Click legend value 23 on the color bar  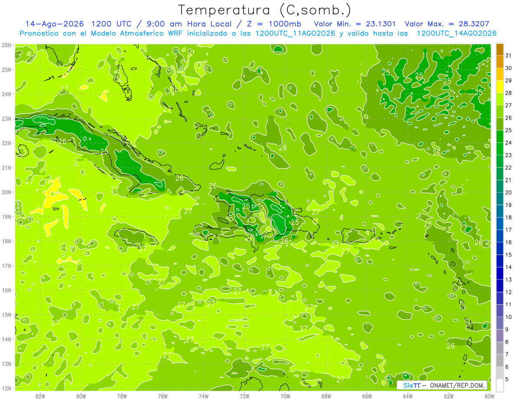pos(509,155)
